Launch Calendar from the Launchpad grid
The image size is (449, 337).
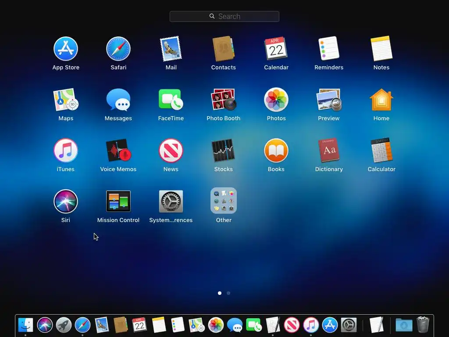276,48
